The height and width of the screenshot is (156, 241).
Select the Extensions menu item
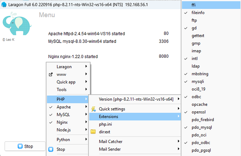(x=135, y=116)
